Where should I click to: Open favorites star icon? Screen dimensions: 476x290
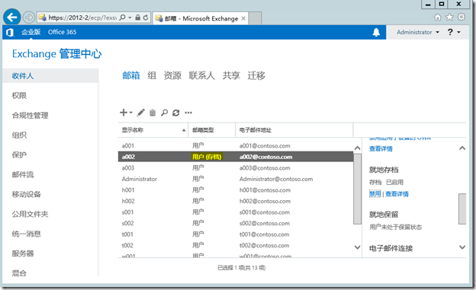pos(449,18)
